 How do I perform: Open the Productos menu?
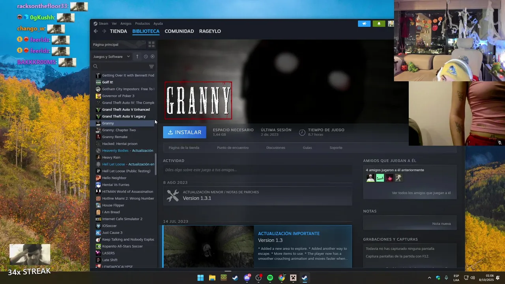[142, 24]
